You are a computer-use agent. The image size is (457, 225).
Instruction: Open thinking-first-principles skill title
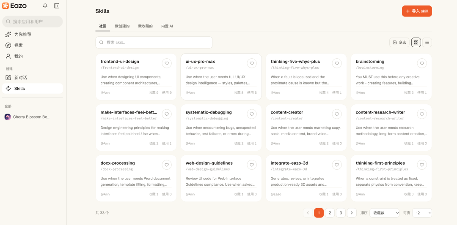[x=380, y=163]
